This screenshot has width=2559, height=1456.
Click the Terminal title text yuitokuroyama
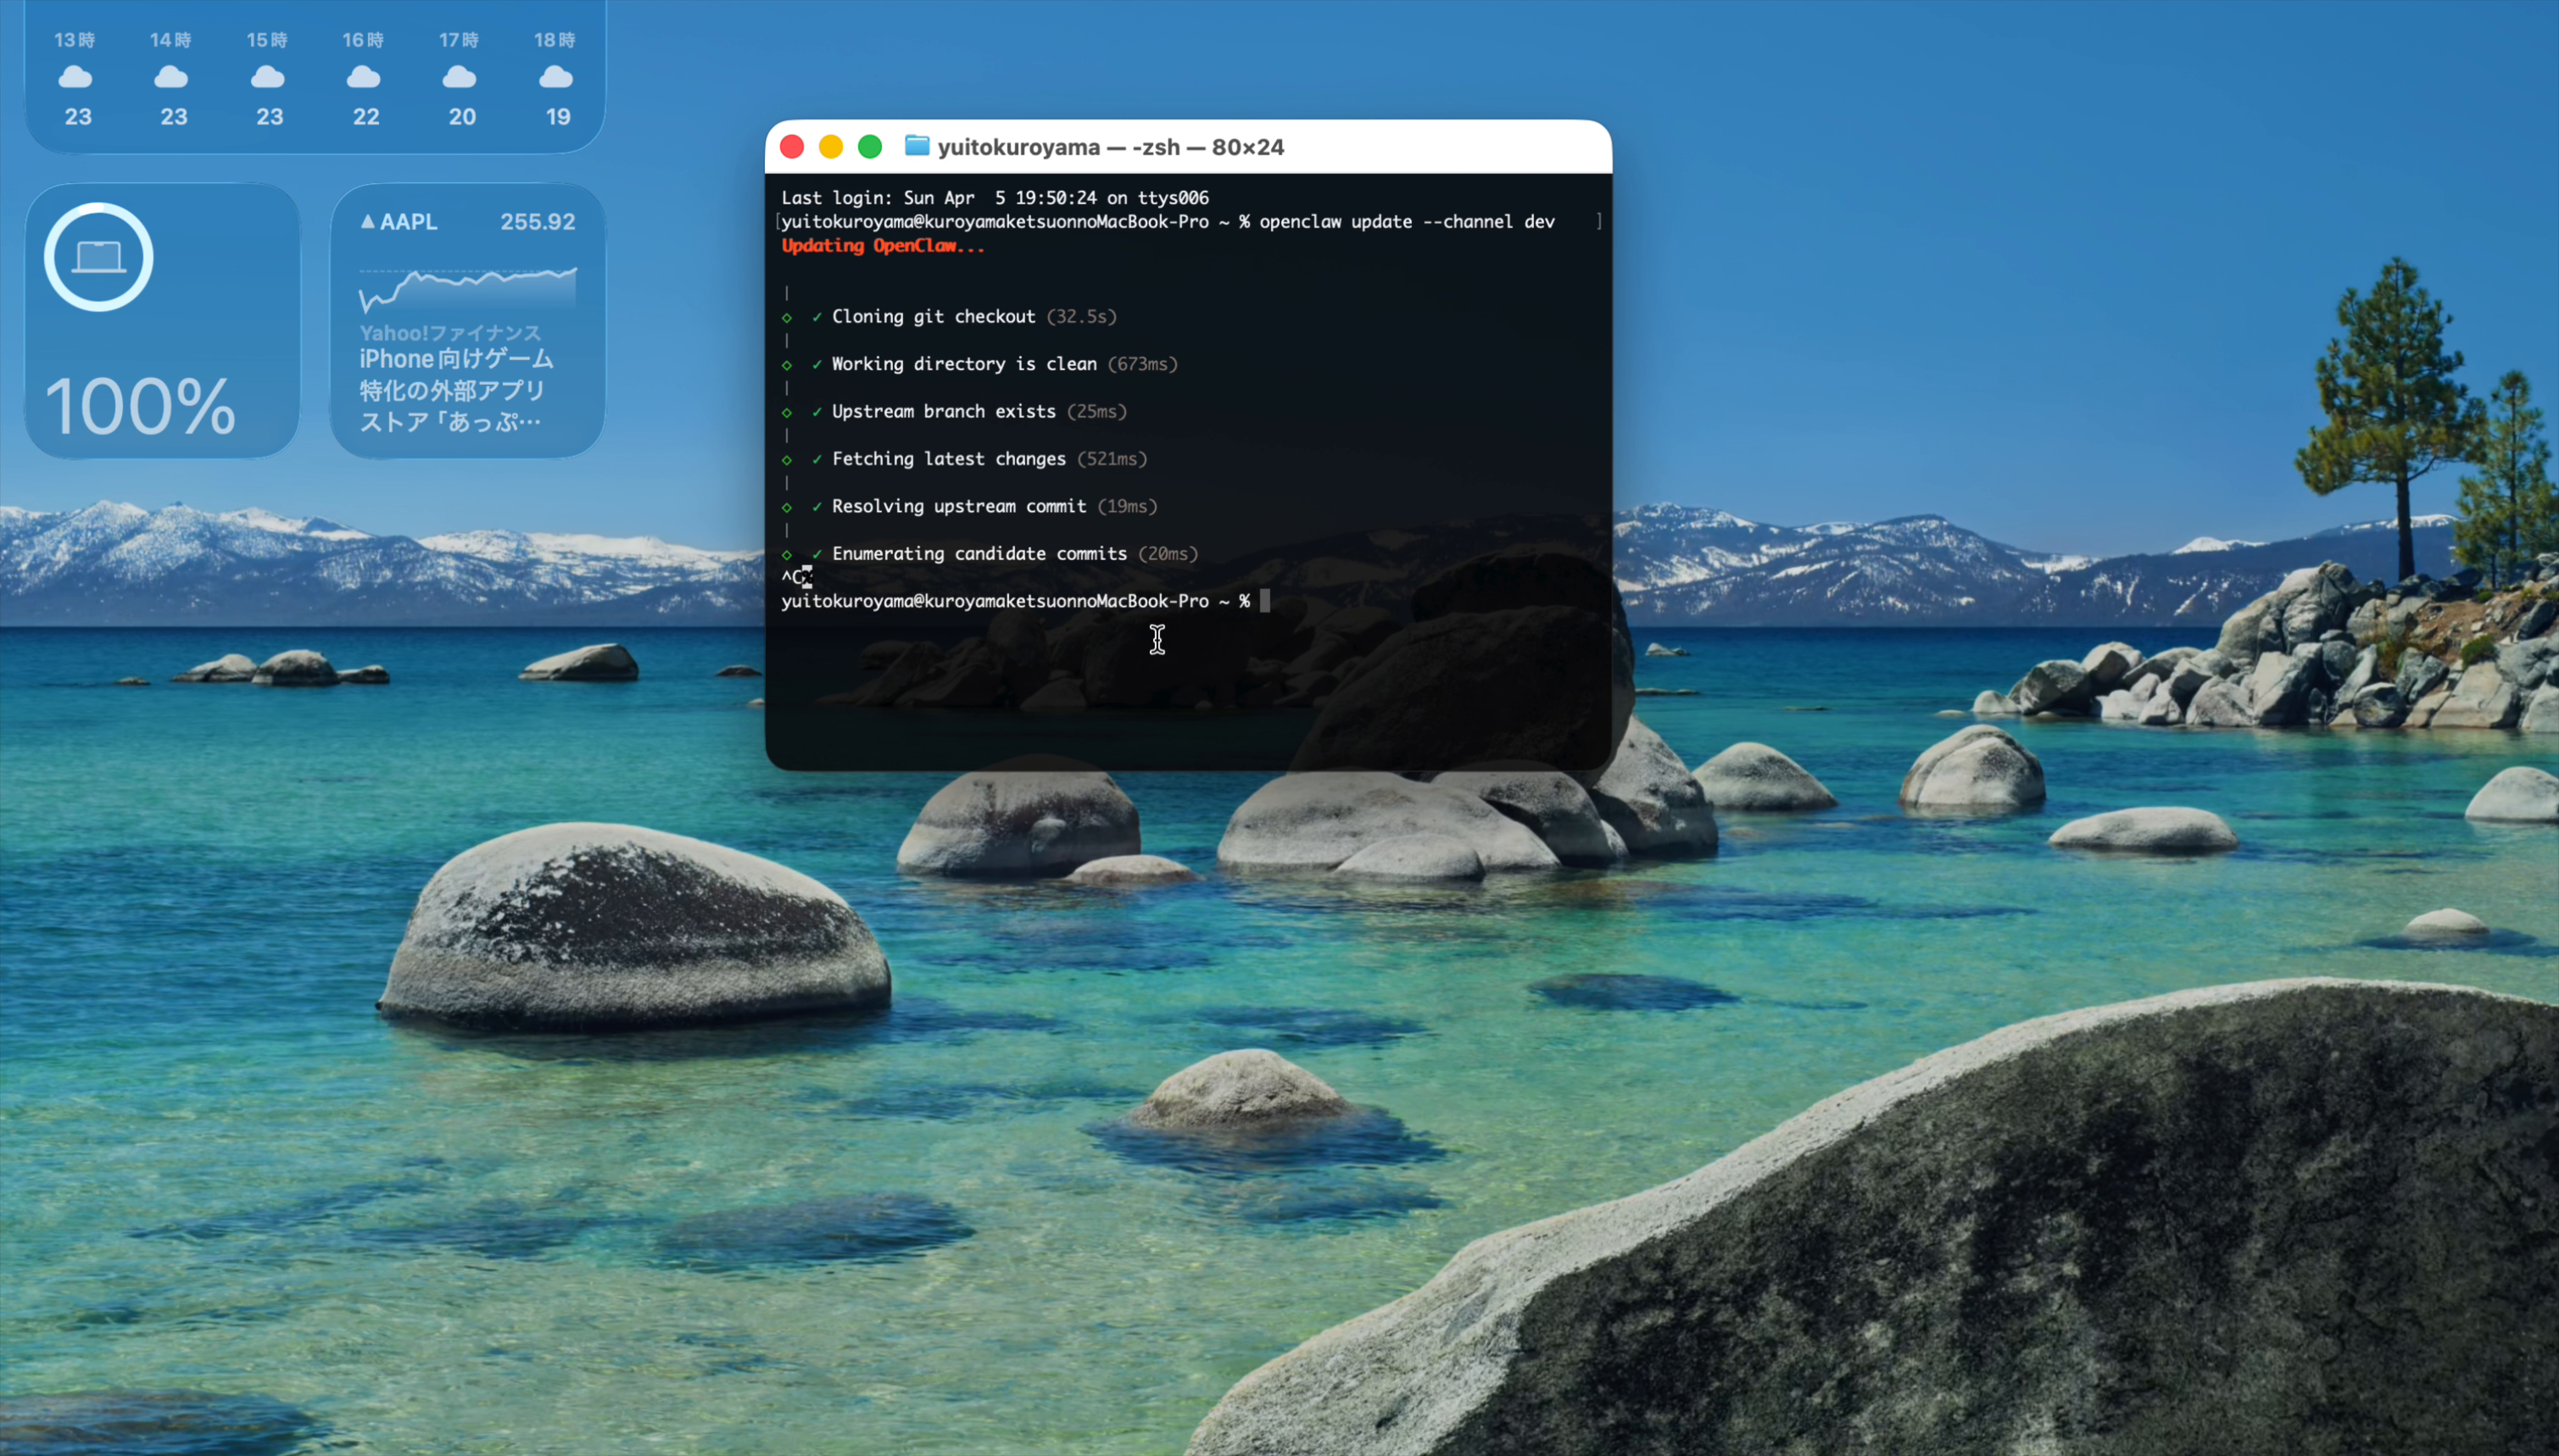[1018, 147]
